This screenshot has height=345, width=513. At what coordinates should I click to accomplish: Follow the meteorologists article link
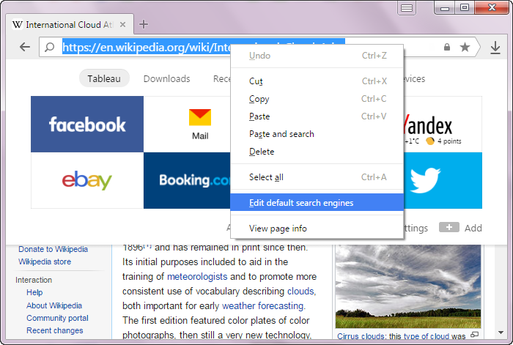[x=197, y=277]
